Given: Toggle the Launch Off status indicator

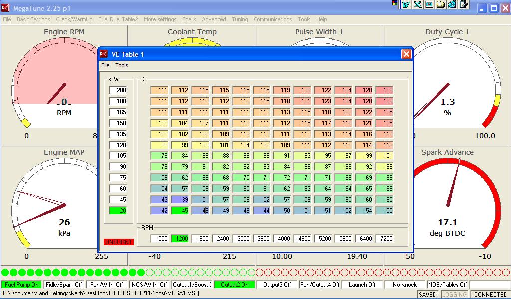Looking at the screenshot, I should tap(362, 285).
